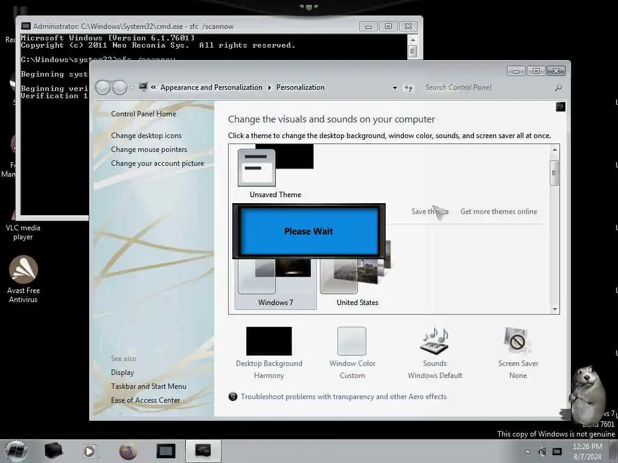This screenshot has height=463, width=618.
Task: Click the cmd window title bar icon
Action: [25, 27]
